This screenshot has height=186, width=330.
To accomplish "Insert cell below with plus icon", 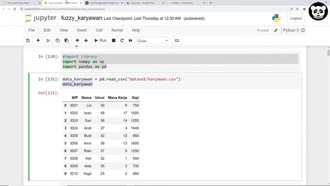I will coord(38,40).
